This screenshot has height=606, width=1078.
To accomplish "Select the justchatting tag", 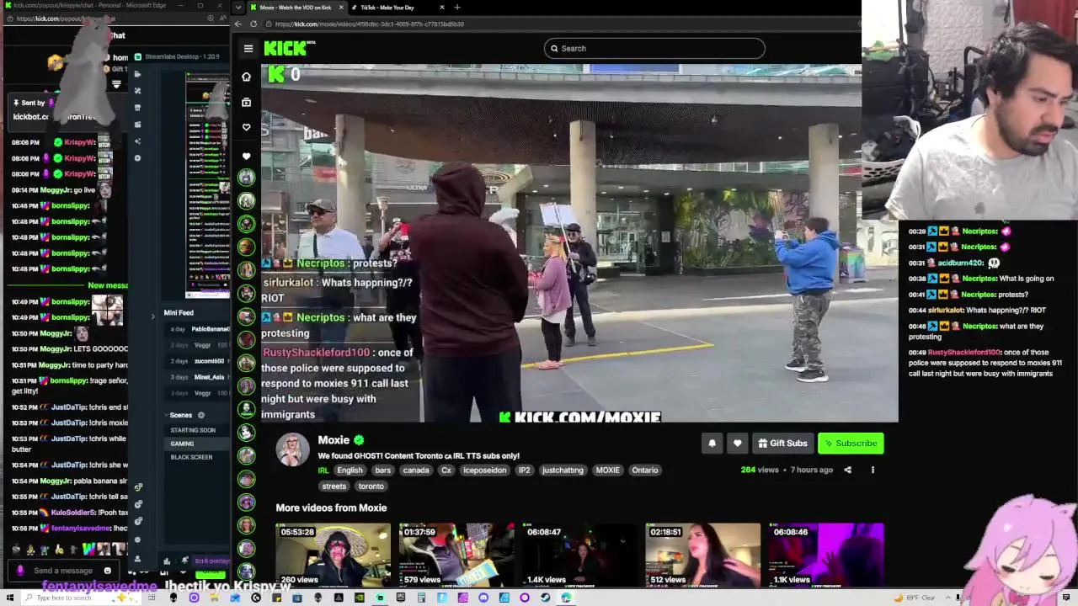I will click(563, 470).
